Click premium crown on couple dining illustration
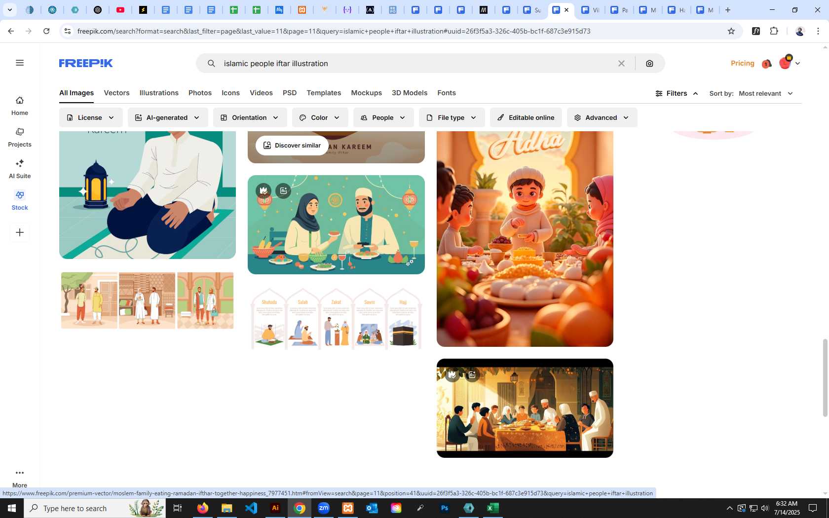Screen dimensions: 829x518 264,190
